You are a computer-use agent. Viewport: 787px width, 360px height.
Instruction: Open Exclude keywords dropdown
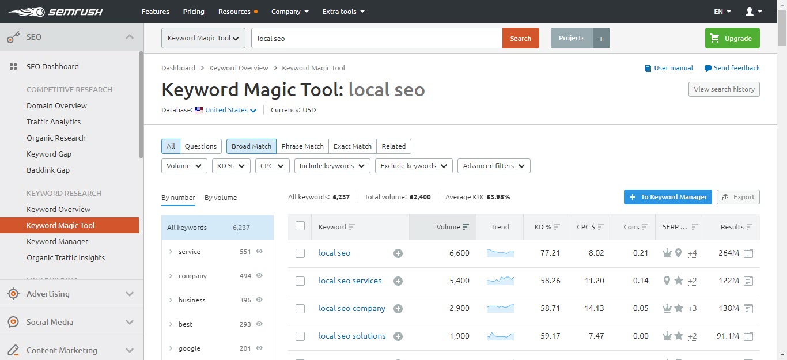click(x=414, y=166)
